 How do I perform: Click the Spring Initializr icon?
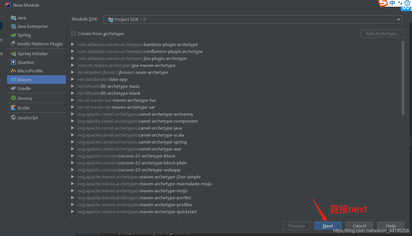tap(13, 53)
